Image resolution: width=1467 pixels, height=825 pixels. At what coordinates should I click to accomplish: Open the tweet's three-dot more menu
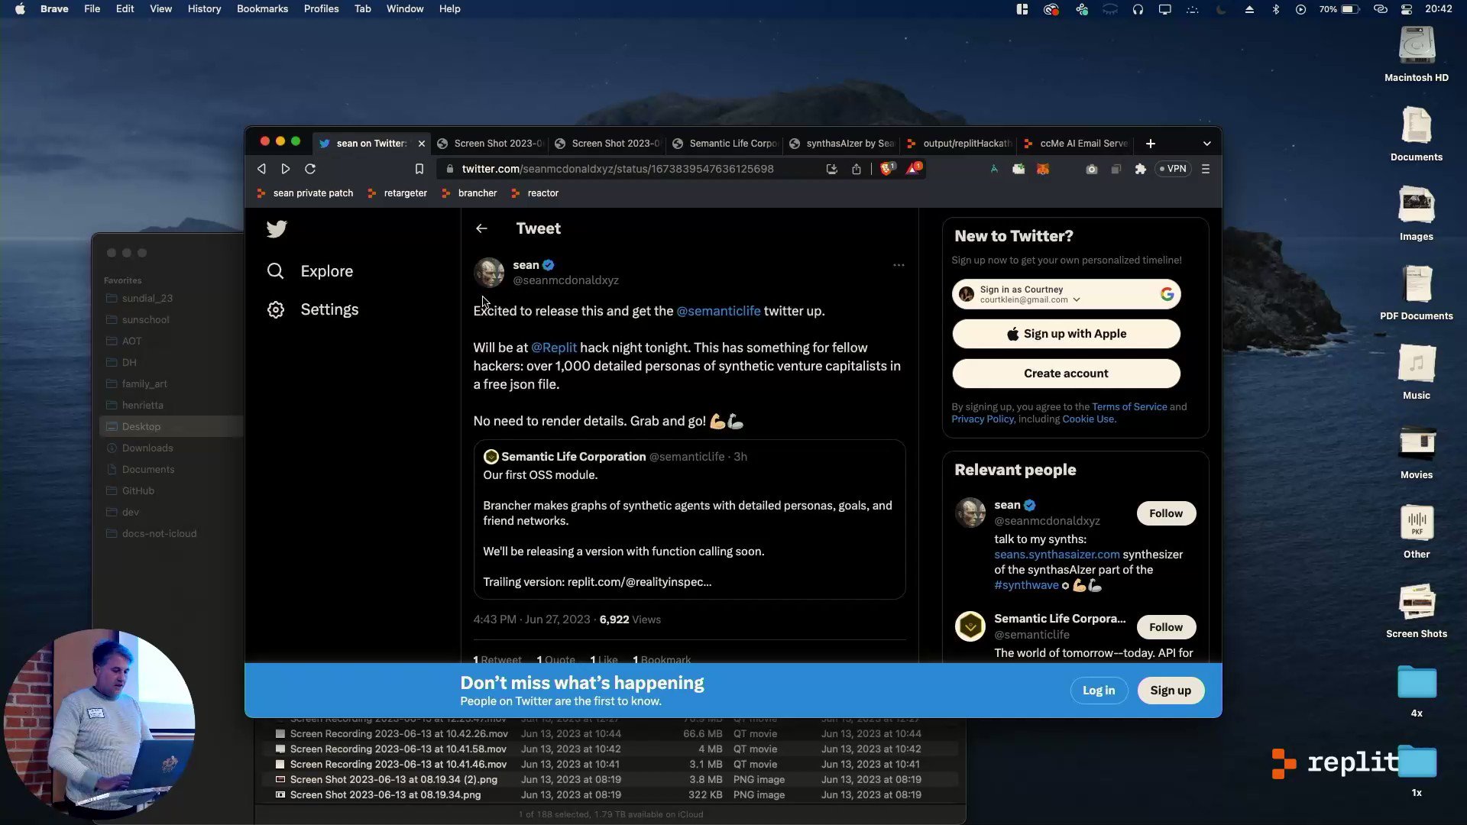tap(899, 265)
